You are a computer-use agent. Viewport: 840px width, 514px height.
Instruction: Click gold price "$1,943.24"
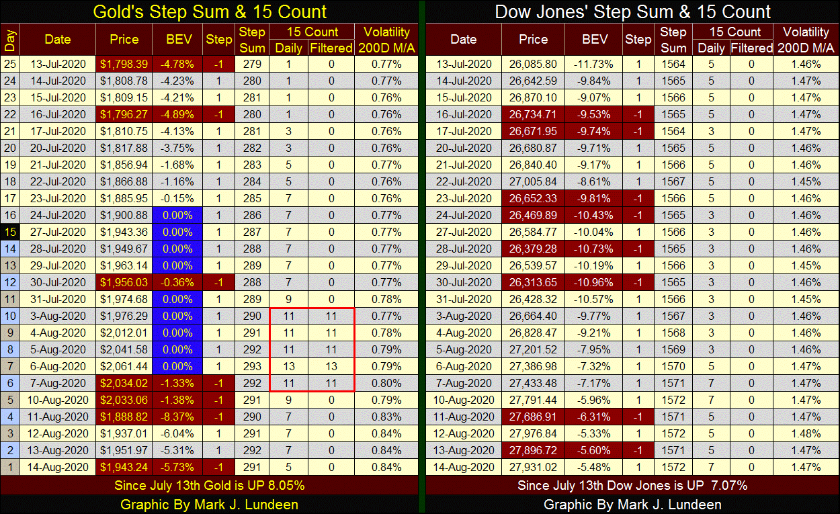pos(124,467)
